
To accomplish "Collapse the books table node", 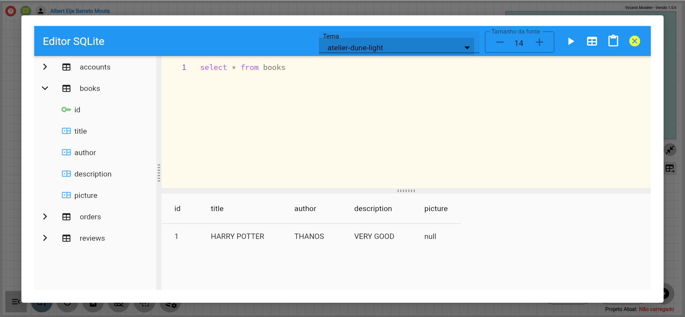I will pyautogui.click(x=45, y=88).
